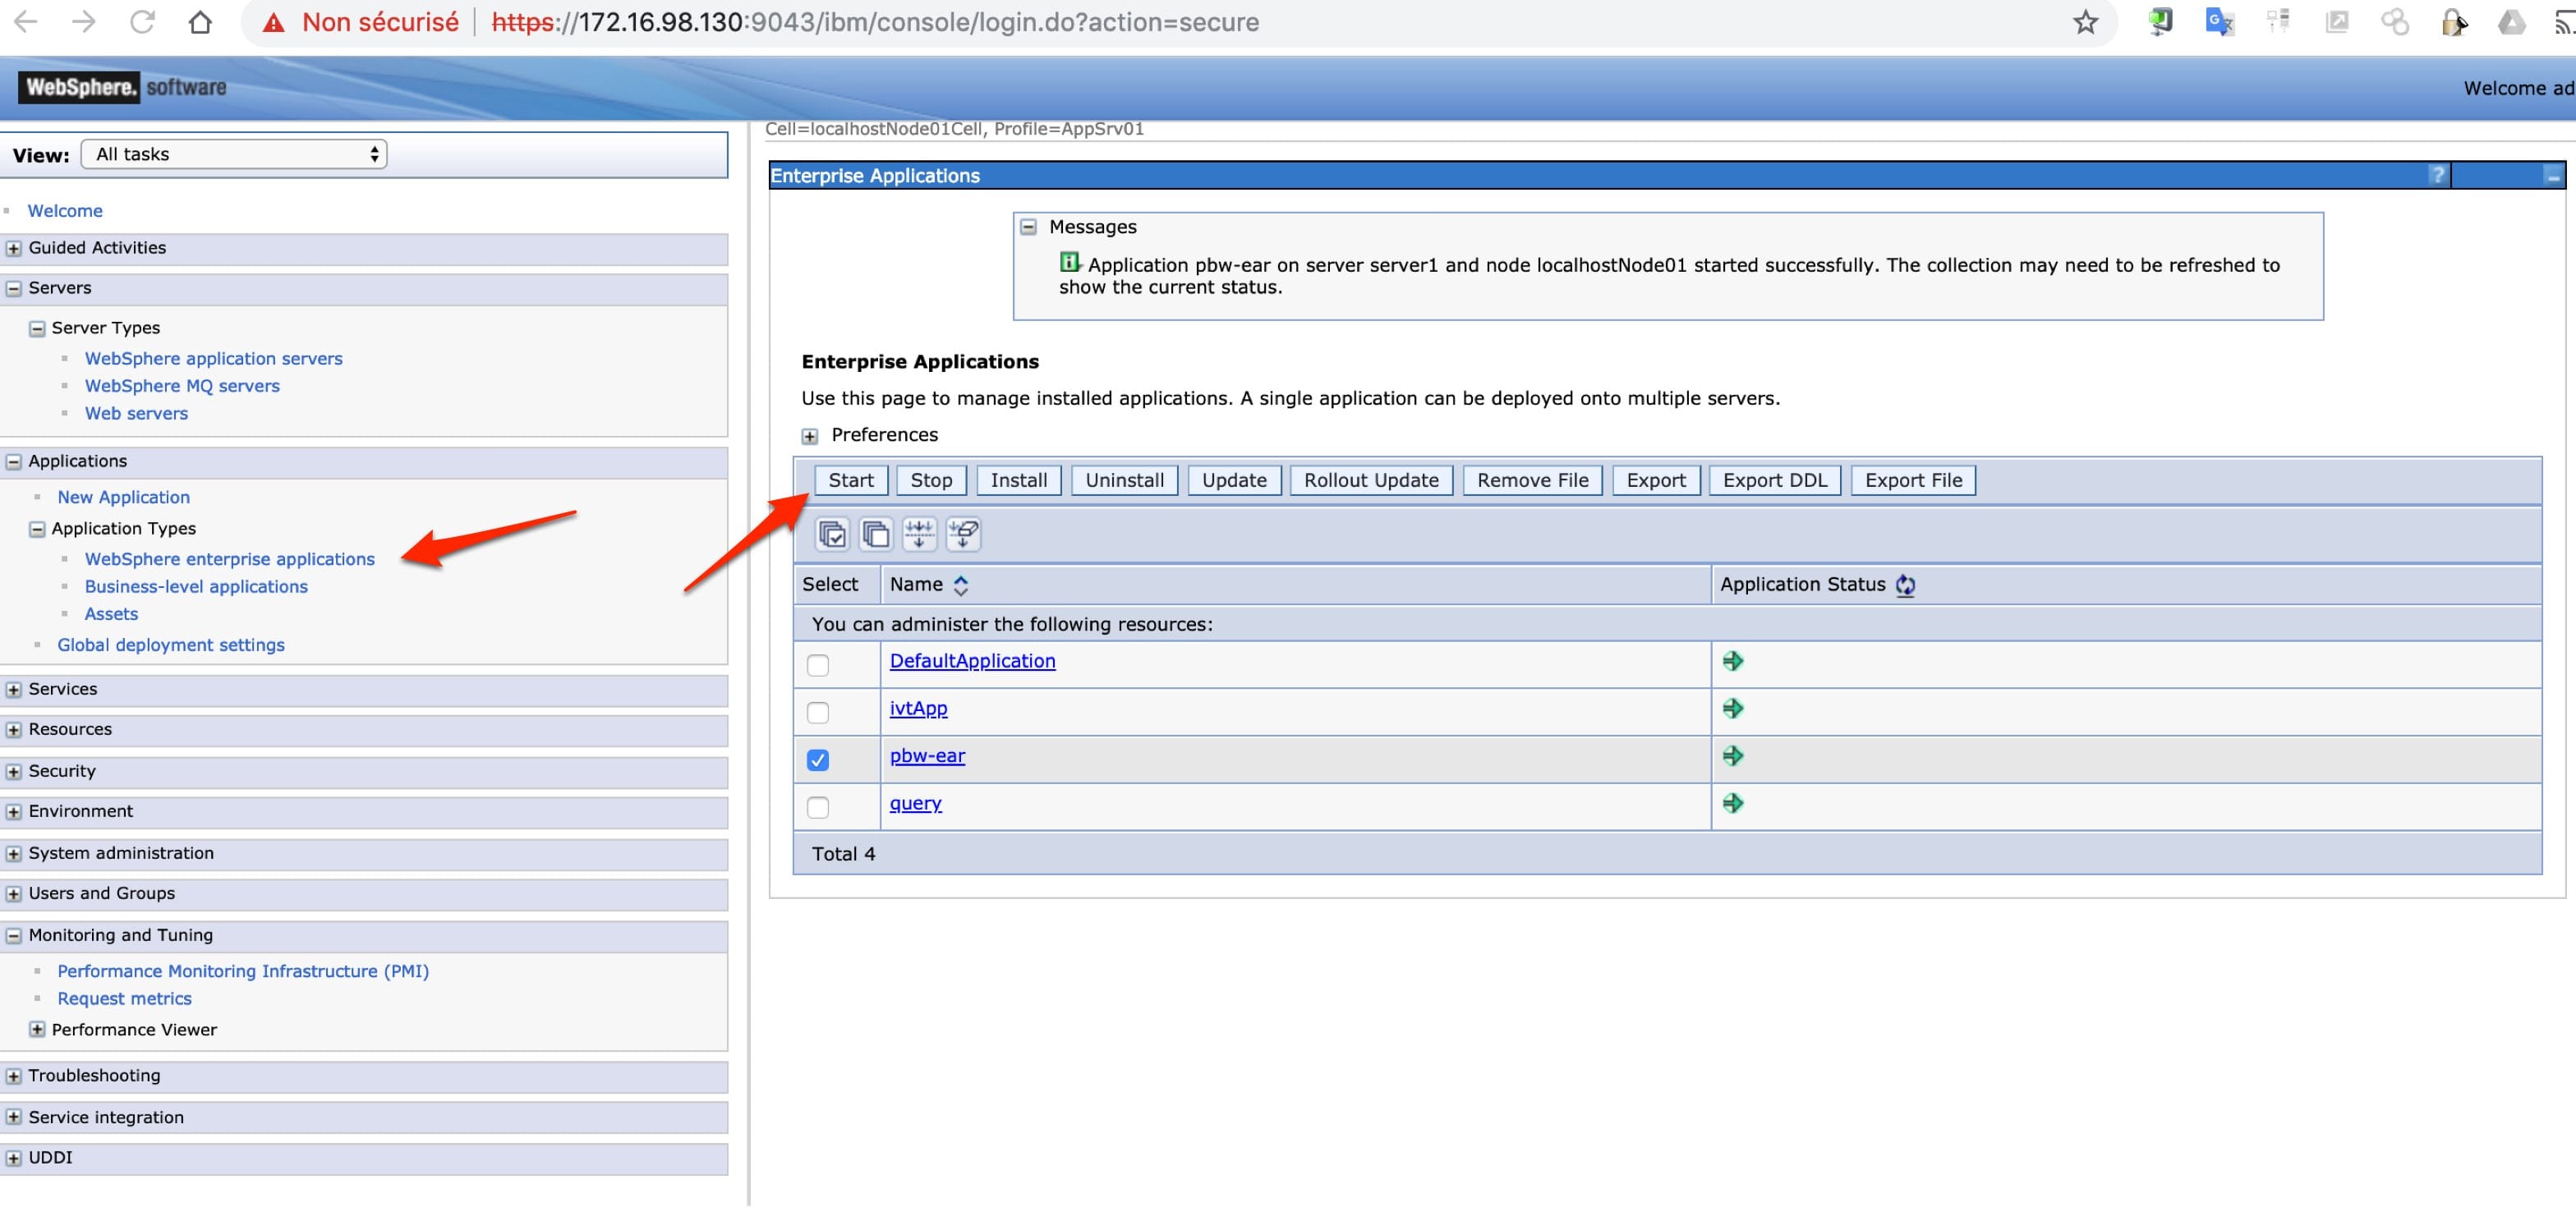Viewport: 2576px width, 1207px height.
Task: Open WebSphere enterprise applications
Action: (x=229, y=558)
